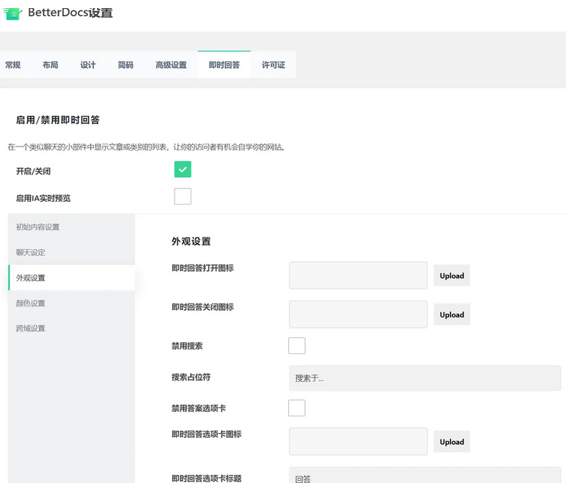Image resolution: width=566 pixels, height=483 pixels.
Task: Open 初始内容设置 in the sidebar
Action: point(71,227)
